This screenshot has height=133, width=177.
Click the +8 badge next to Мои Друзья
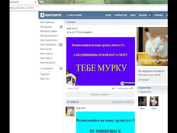(61, 27)
